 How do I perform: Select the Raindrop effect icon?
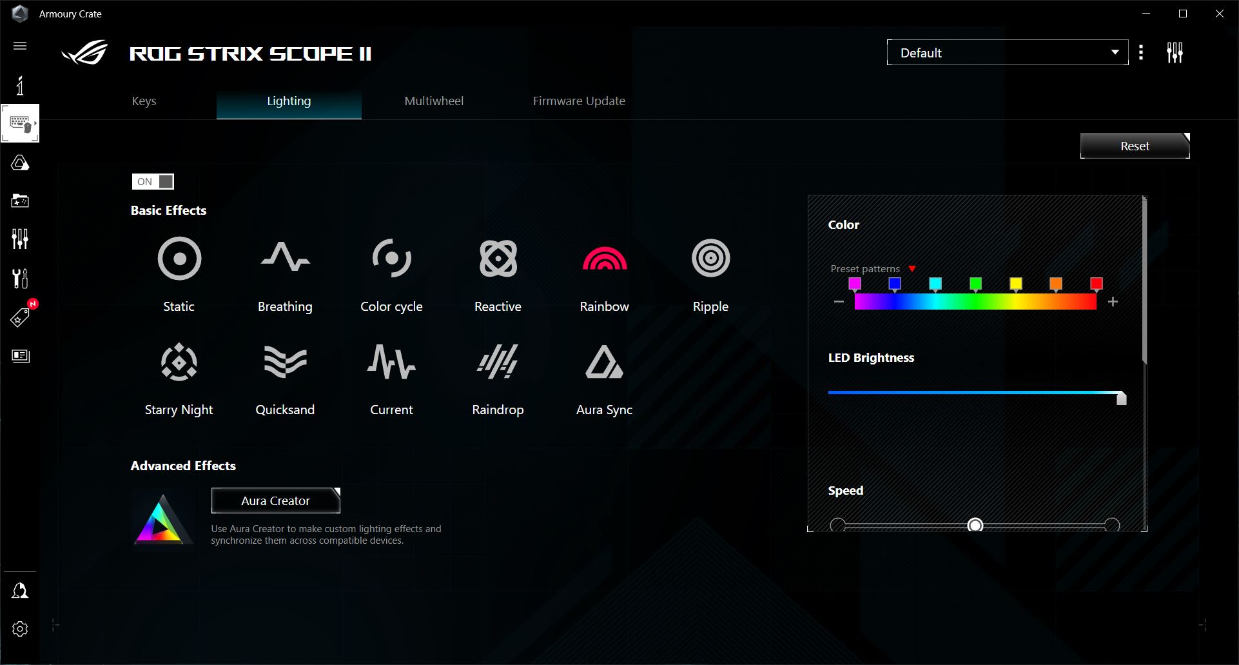[498, 362]
